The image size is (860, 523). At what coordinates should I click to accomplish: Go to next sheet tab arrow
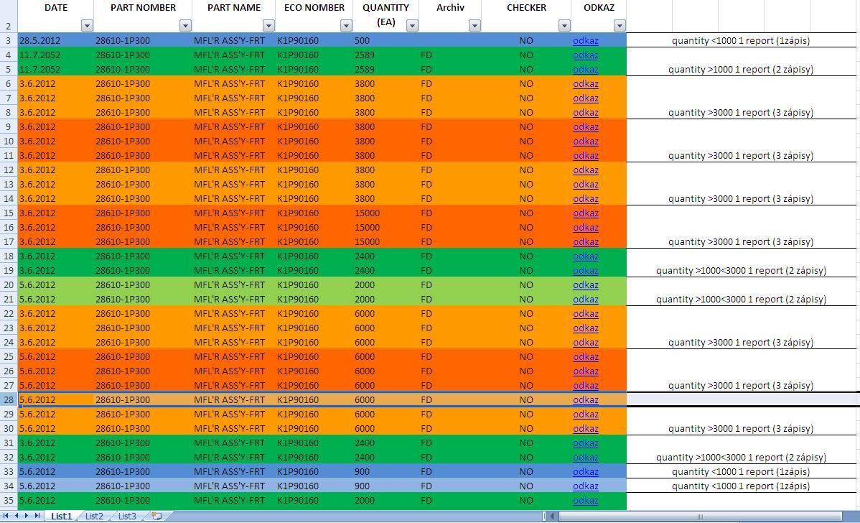coord(27,516)
